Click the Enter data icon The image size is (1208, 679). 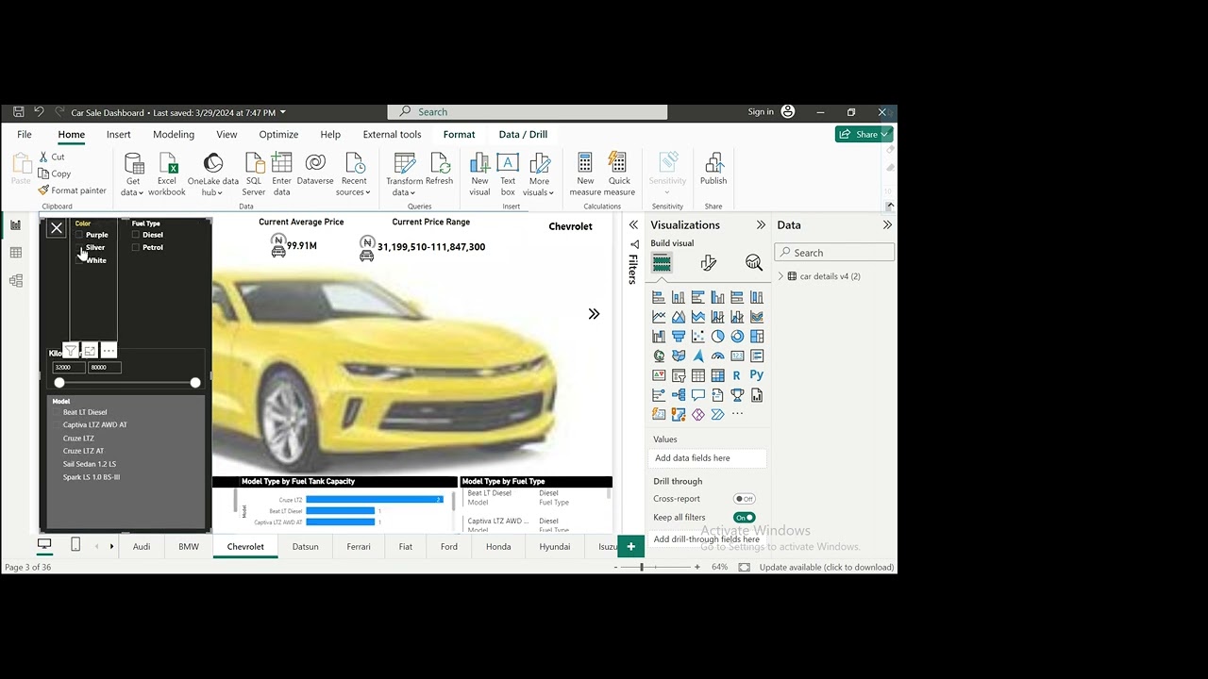point(281,164)
